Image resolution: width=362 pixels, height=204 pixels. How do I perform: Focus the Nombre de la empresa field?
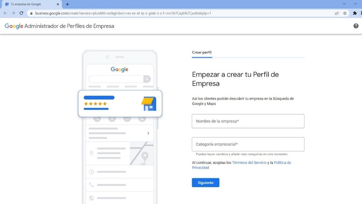point(248,121)
